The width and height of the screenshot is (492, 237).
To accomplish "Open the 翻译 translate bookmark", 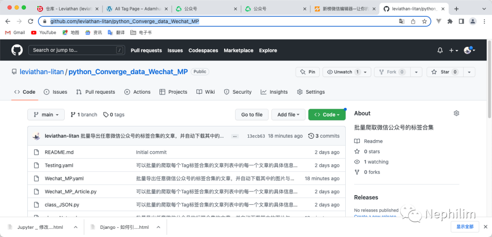I will pos(116,32).
